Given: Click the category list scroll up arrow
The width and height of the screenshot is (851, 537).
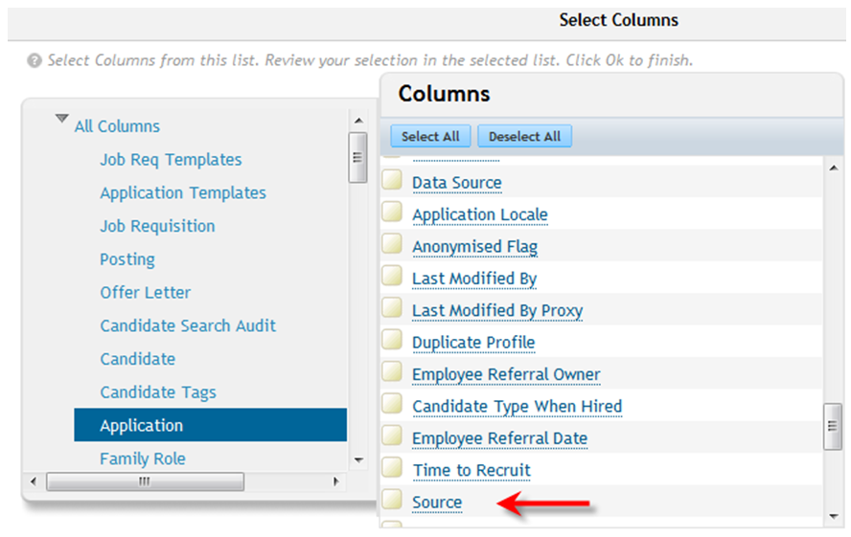Looking at the screenshot, I should pos(358,121).
